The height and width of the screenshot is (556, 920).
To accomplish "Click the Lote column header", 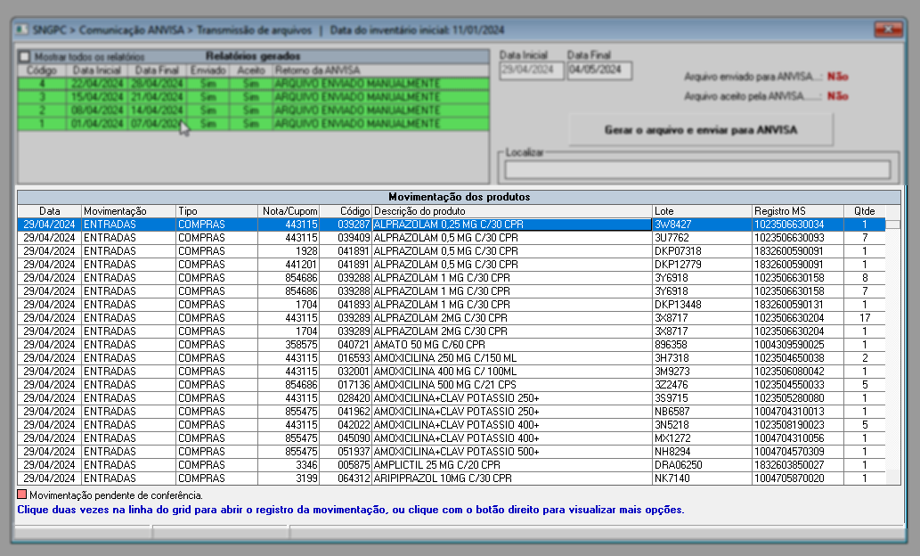I will (x=701, y=210).
